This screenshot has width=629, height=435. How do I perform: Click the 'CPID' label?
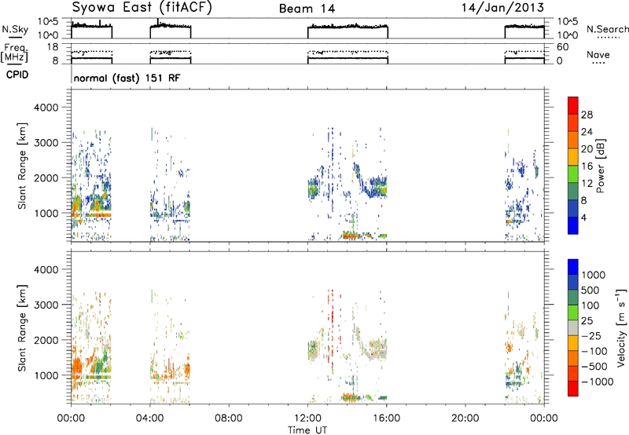(17, 75)
